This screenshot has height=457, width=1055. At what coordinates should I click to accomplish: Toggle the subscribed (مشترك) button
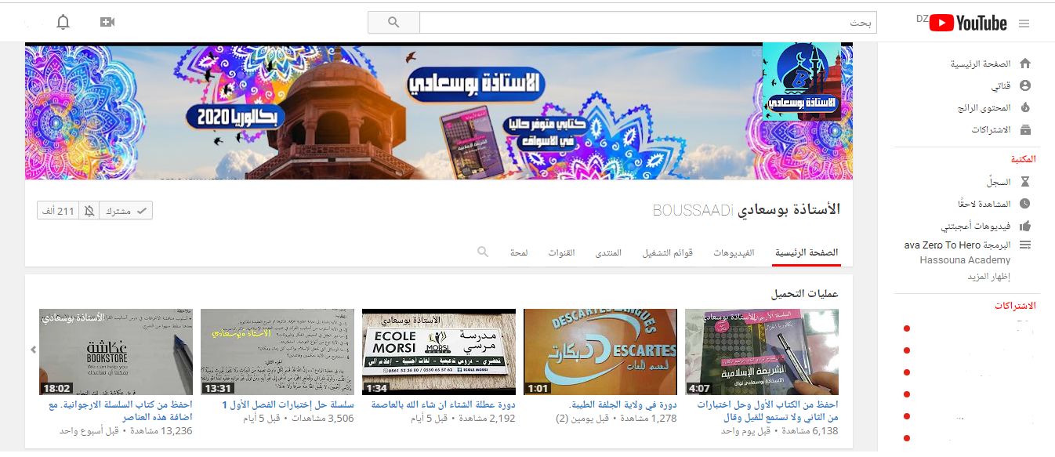(127, 211)
